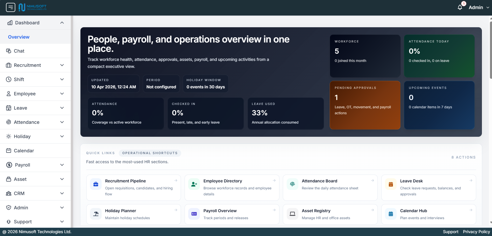This screenshot has height=236, width=492.
Task: Select Overview under Dashboard
Action: click(19, 37)
